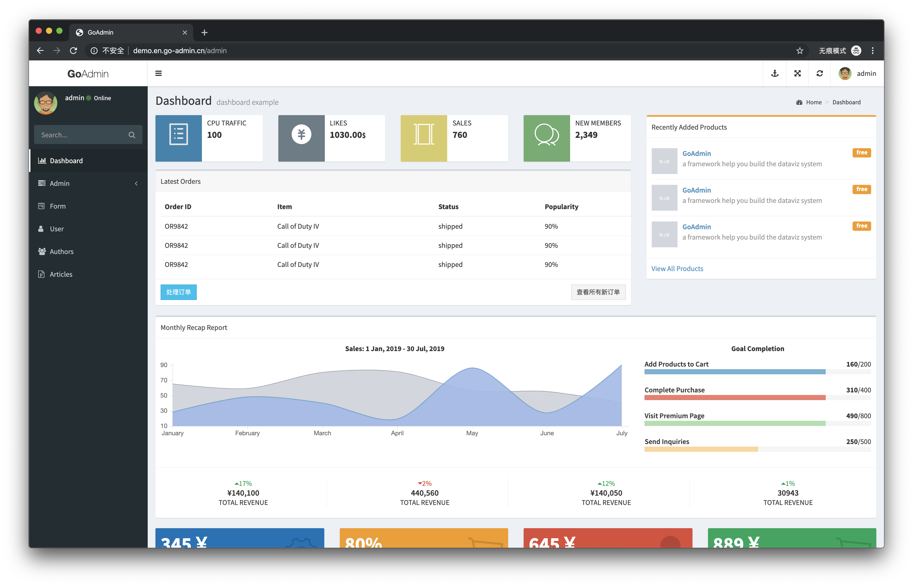This screenshot has height=586, width=913.
Task: Click the anchor icon in header
Action: [774, 73]
